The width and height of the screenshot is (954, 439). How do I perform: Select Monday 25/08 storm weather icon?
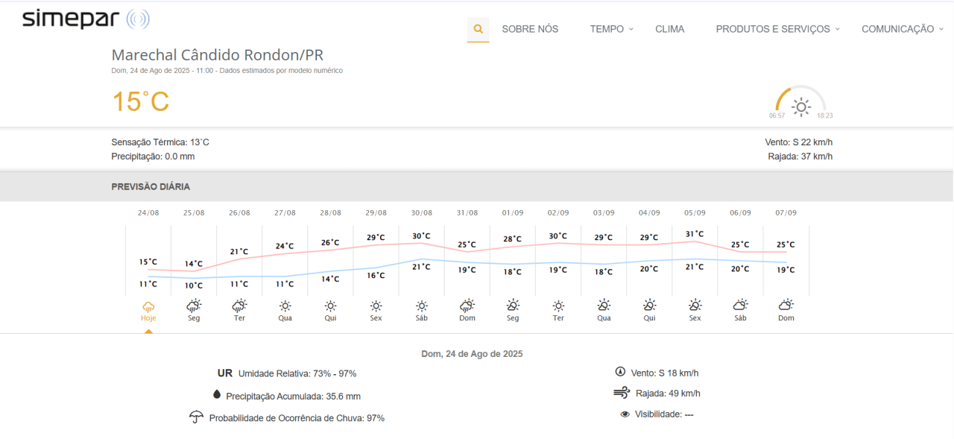click(x=194, y=306)
